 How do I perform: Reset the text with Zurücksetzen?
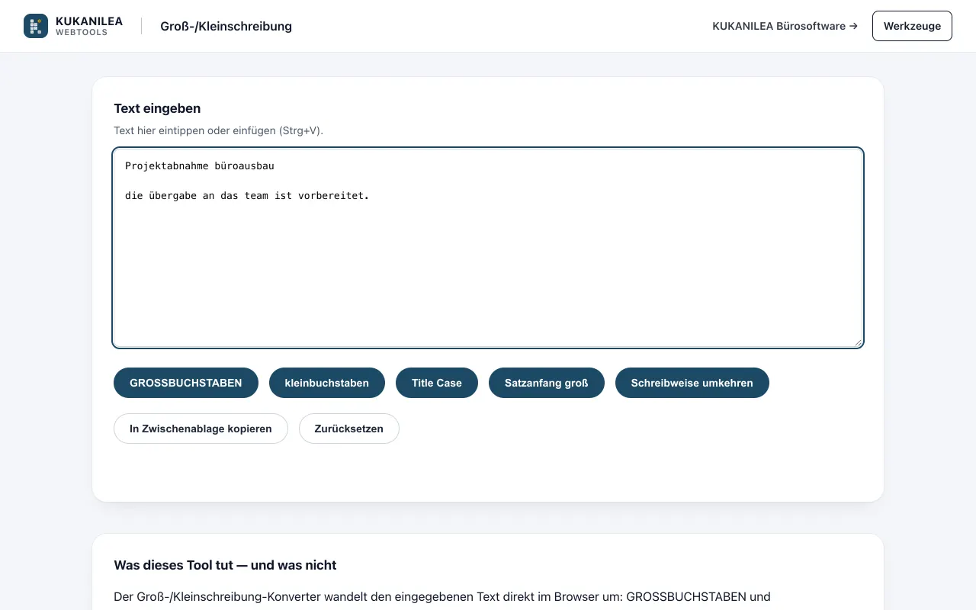(349, 429)
